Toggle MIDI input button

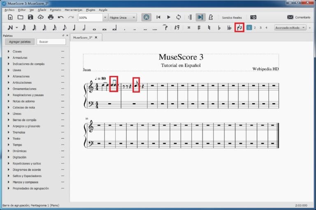[146, 17]
